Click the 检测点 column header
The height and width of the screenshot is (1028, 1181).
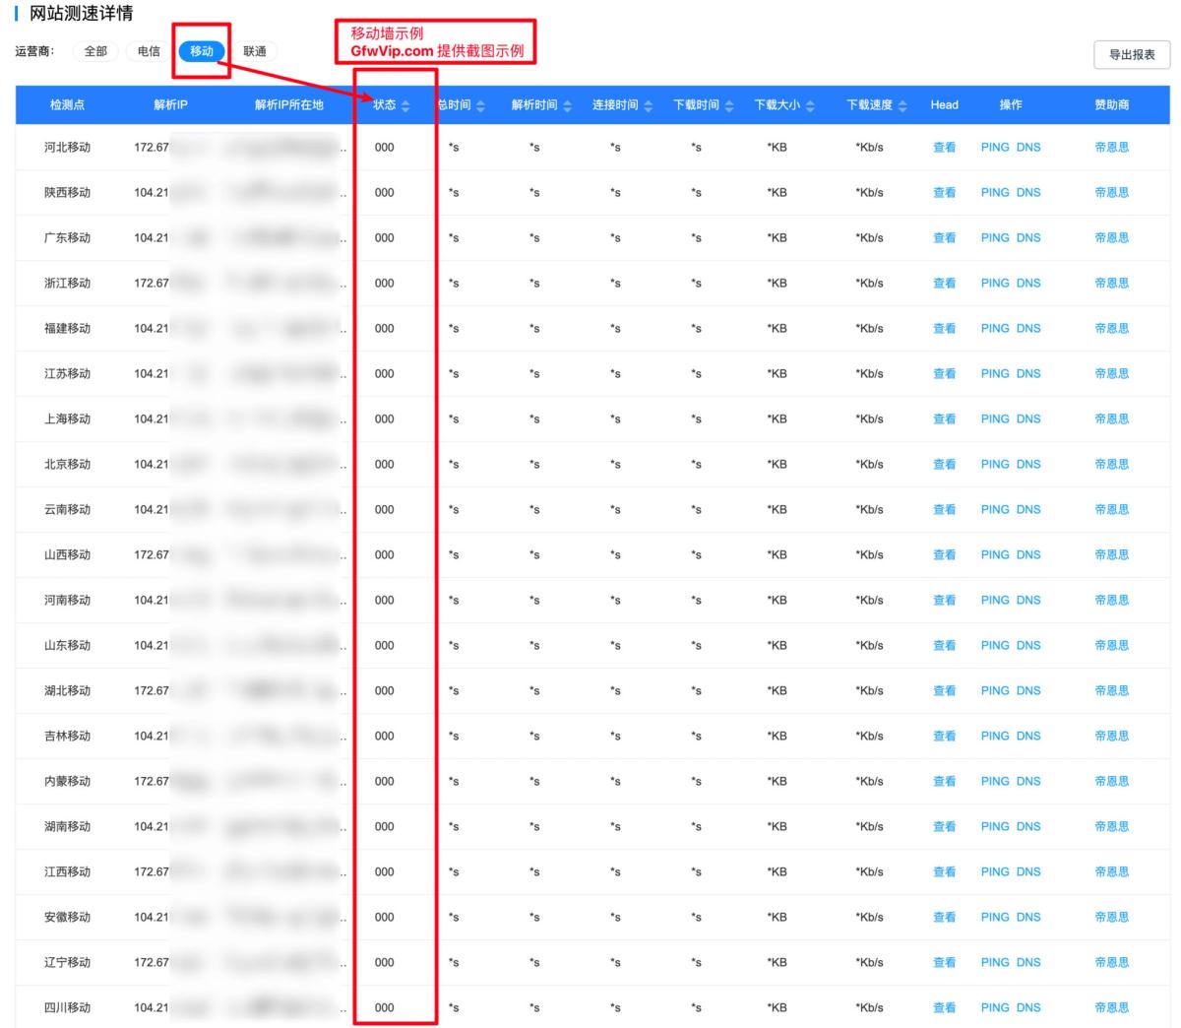67,105
